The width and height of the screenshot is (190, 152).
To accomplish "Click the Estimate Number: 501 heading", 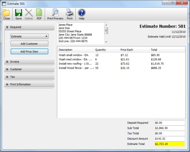I will 163,26.
